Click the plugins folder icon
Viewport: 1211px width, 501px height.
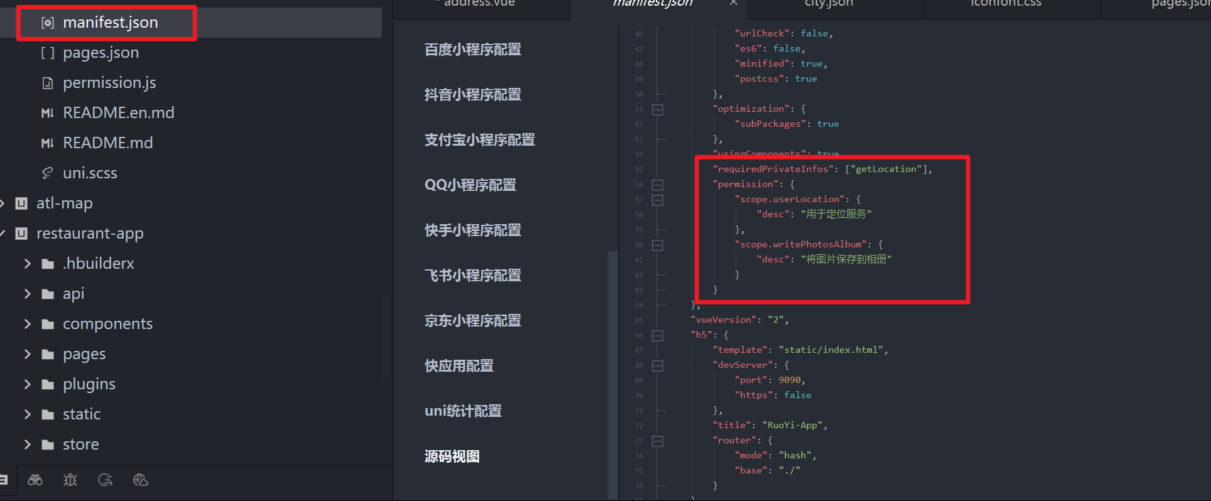click(x=48, y=384)
